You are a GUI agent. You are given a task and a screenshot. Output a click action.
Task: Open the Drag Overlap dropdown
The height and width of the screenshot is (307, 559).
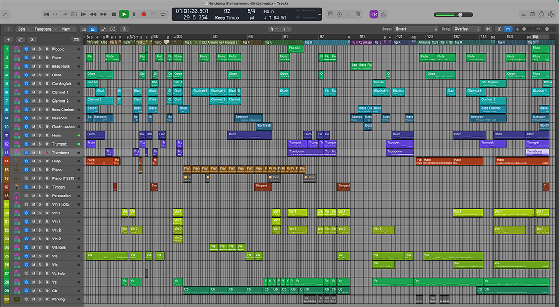coord(467,29)
